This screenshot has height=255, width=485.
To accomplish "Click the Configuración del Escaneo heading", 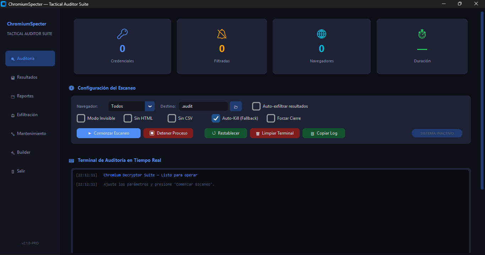I will tap(107, 88).
